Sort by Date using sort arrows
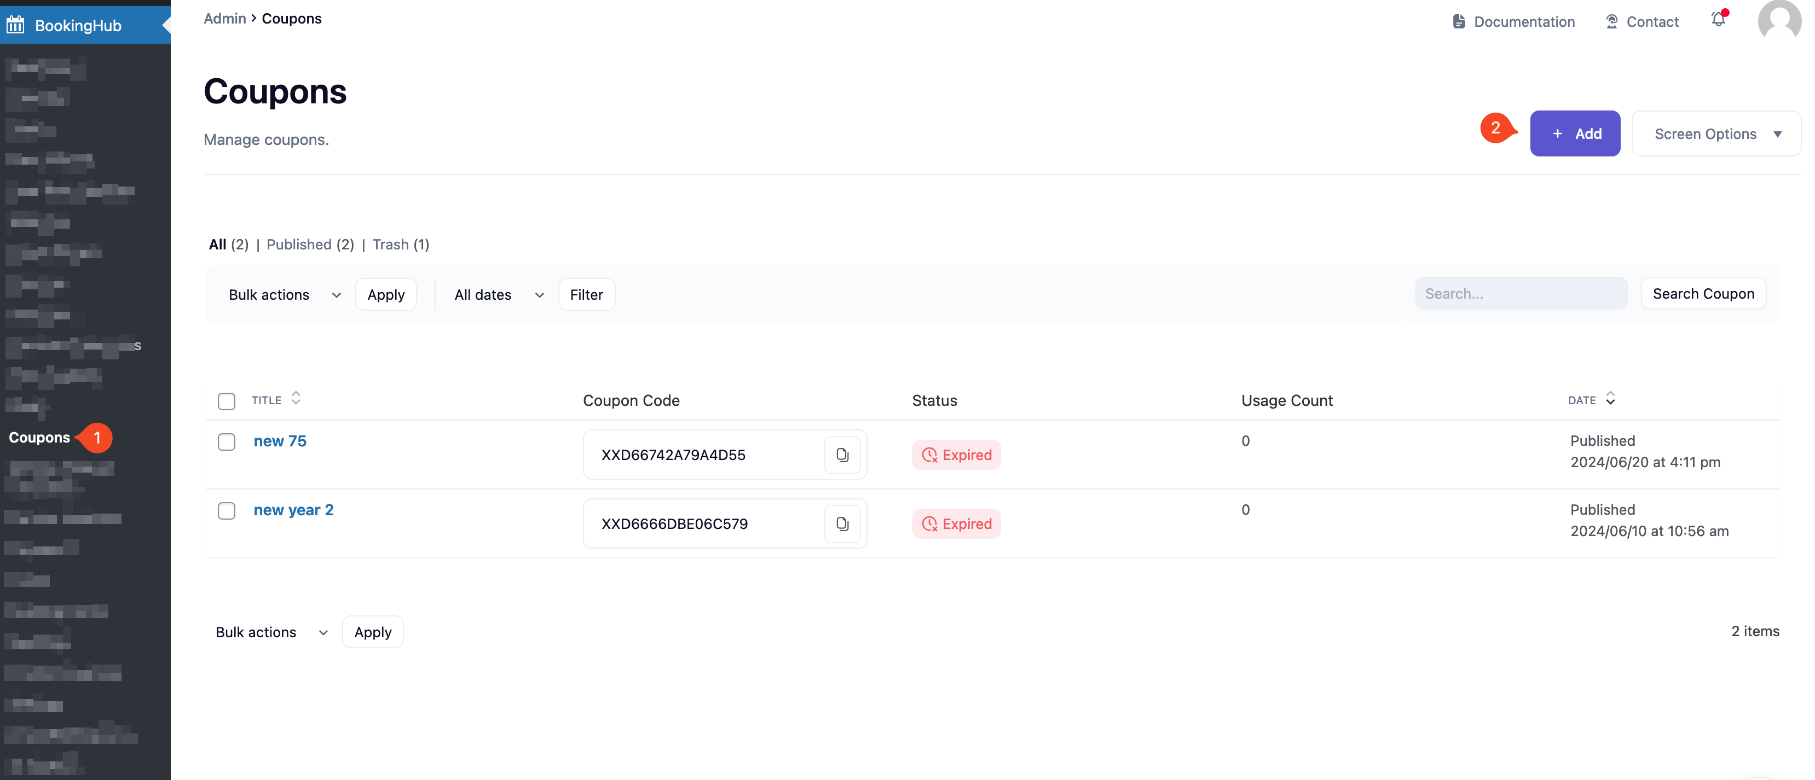1815x780 pixels. point(1610,398)
